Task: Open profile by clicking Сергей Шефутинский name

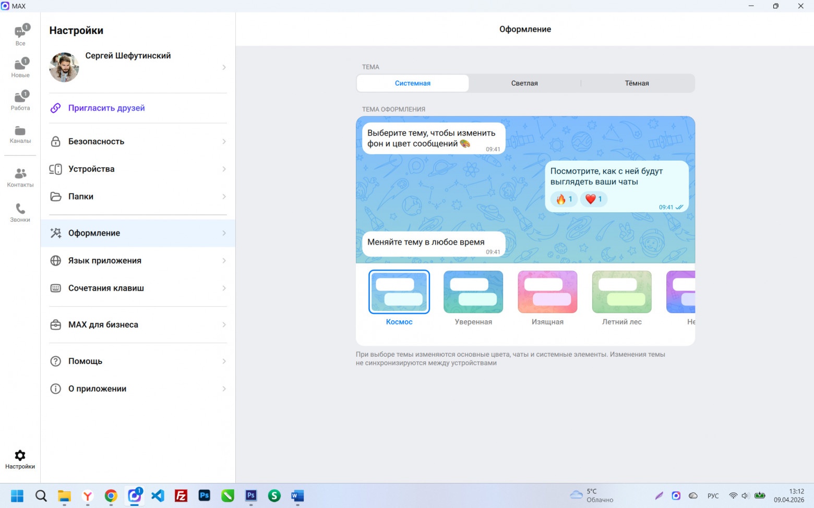Action: pos(128,56)
